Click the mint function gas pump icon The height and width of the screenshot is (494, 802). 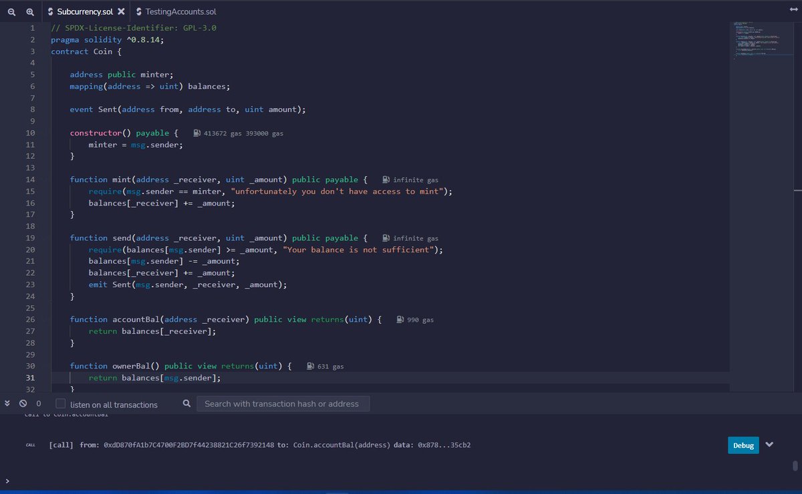click(386, 180)
